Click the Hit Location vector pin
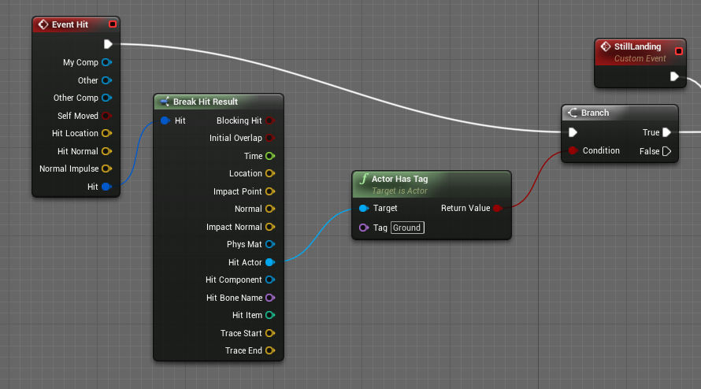The image size is (701, 389). click(x=106, y=133)
